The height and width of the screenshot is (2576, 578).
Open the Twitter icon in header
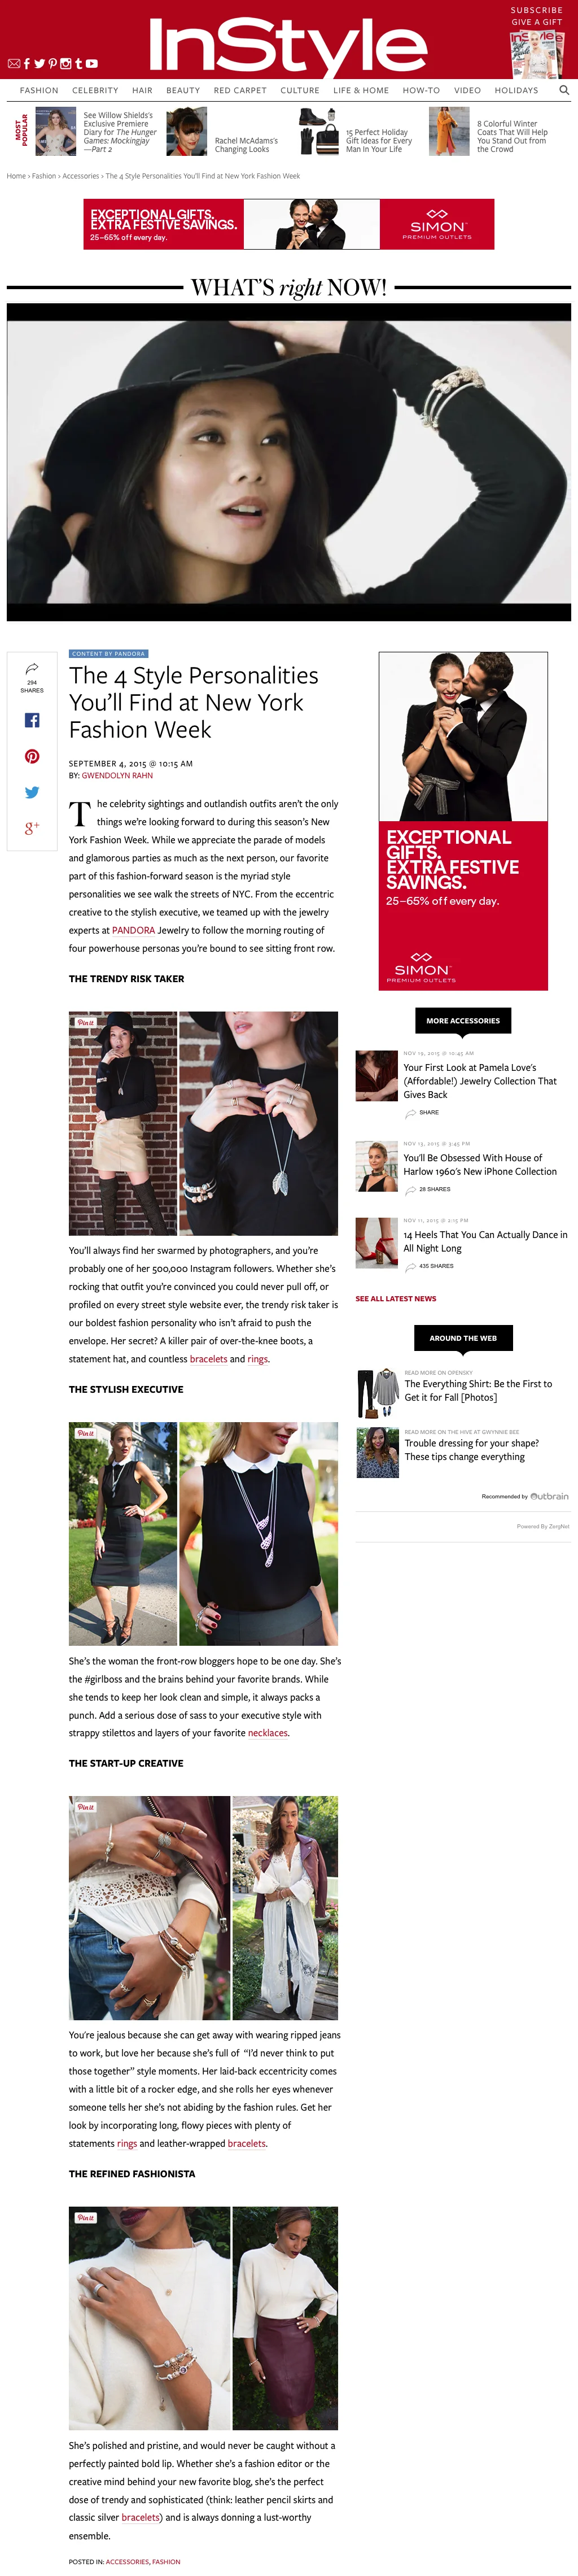(x=40, y=64)
